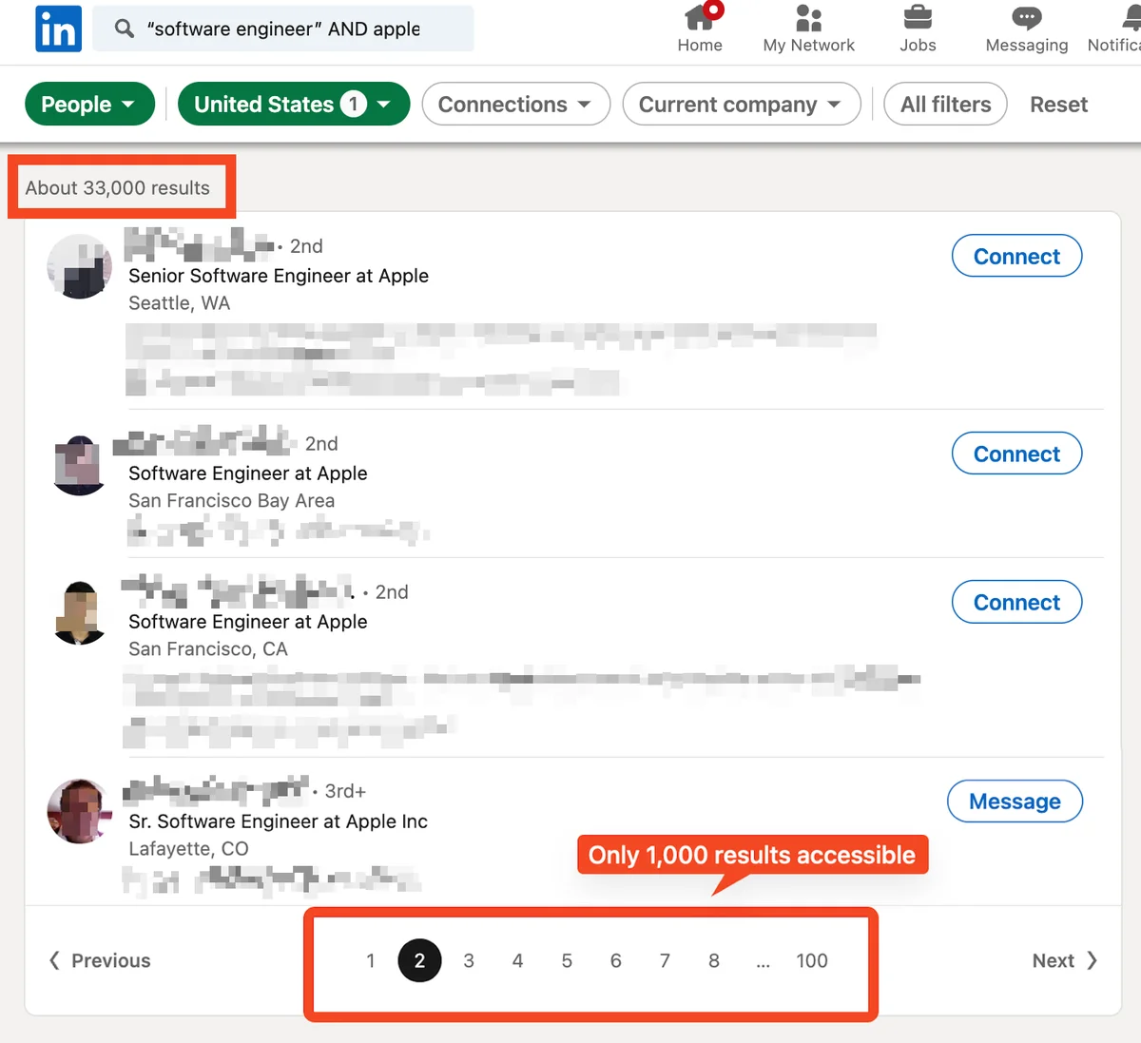Click the "San Francisco, CA" location text
Image resolution: width=1141 pixels, height=1043 pixels.
pos(208,649)
